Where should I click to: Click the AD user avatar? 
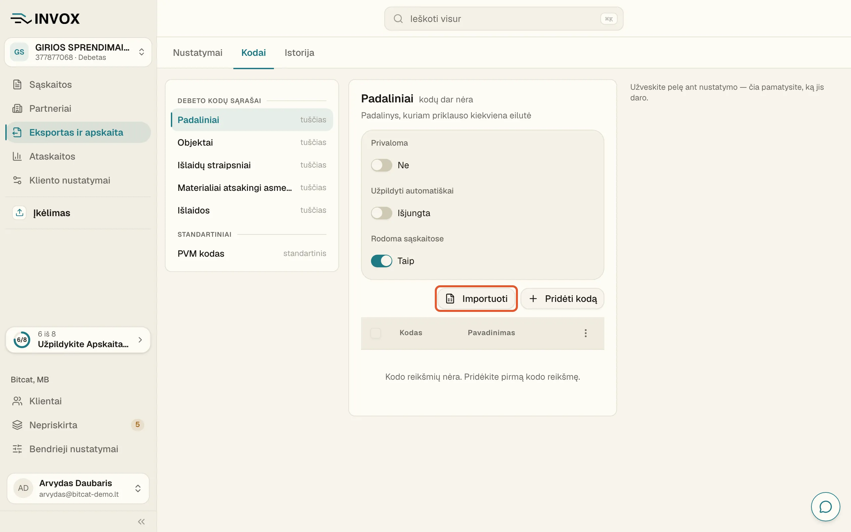tap(23, 488)
